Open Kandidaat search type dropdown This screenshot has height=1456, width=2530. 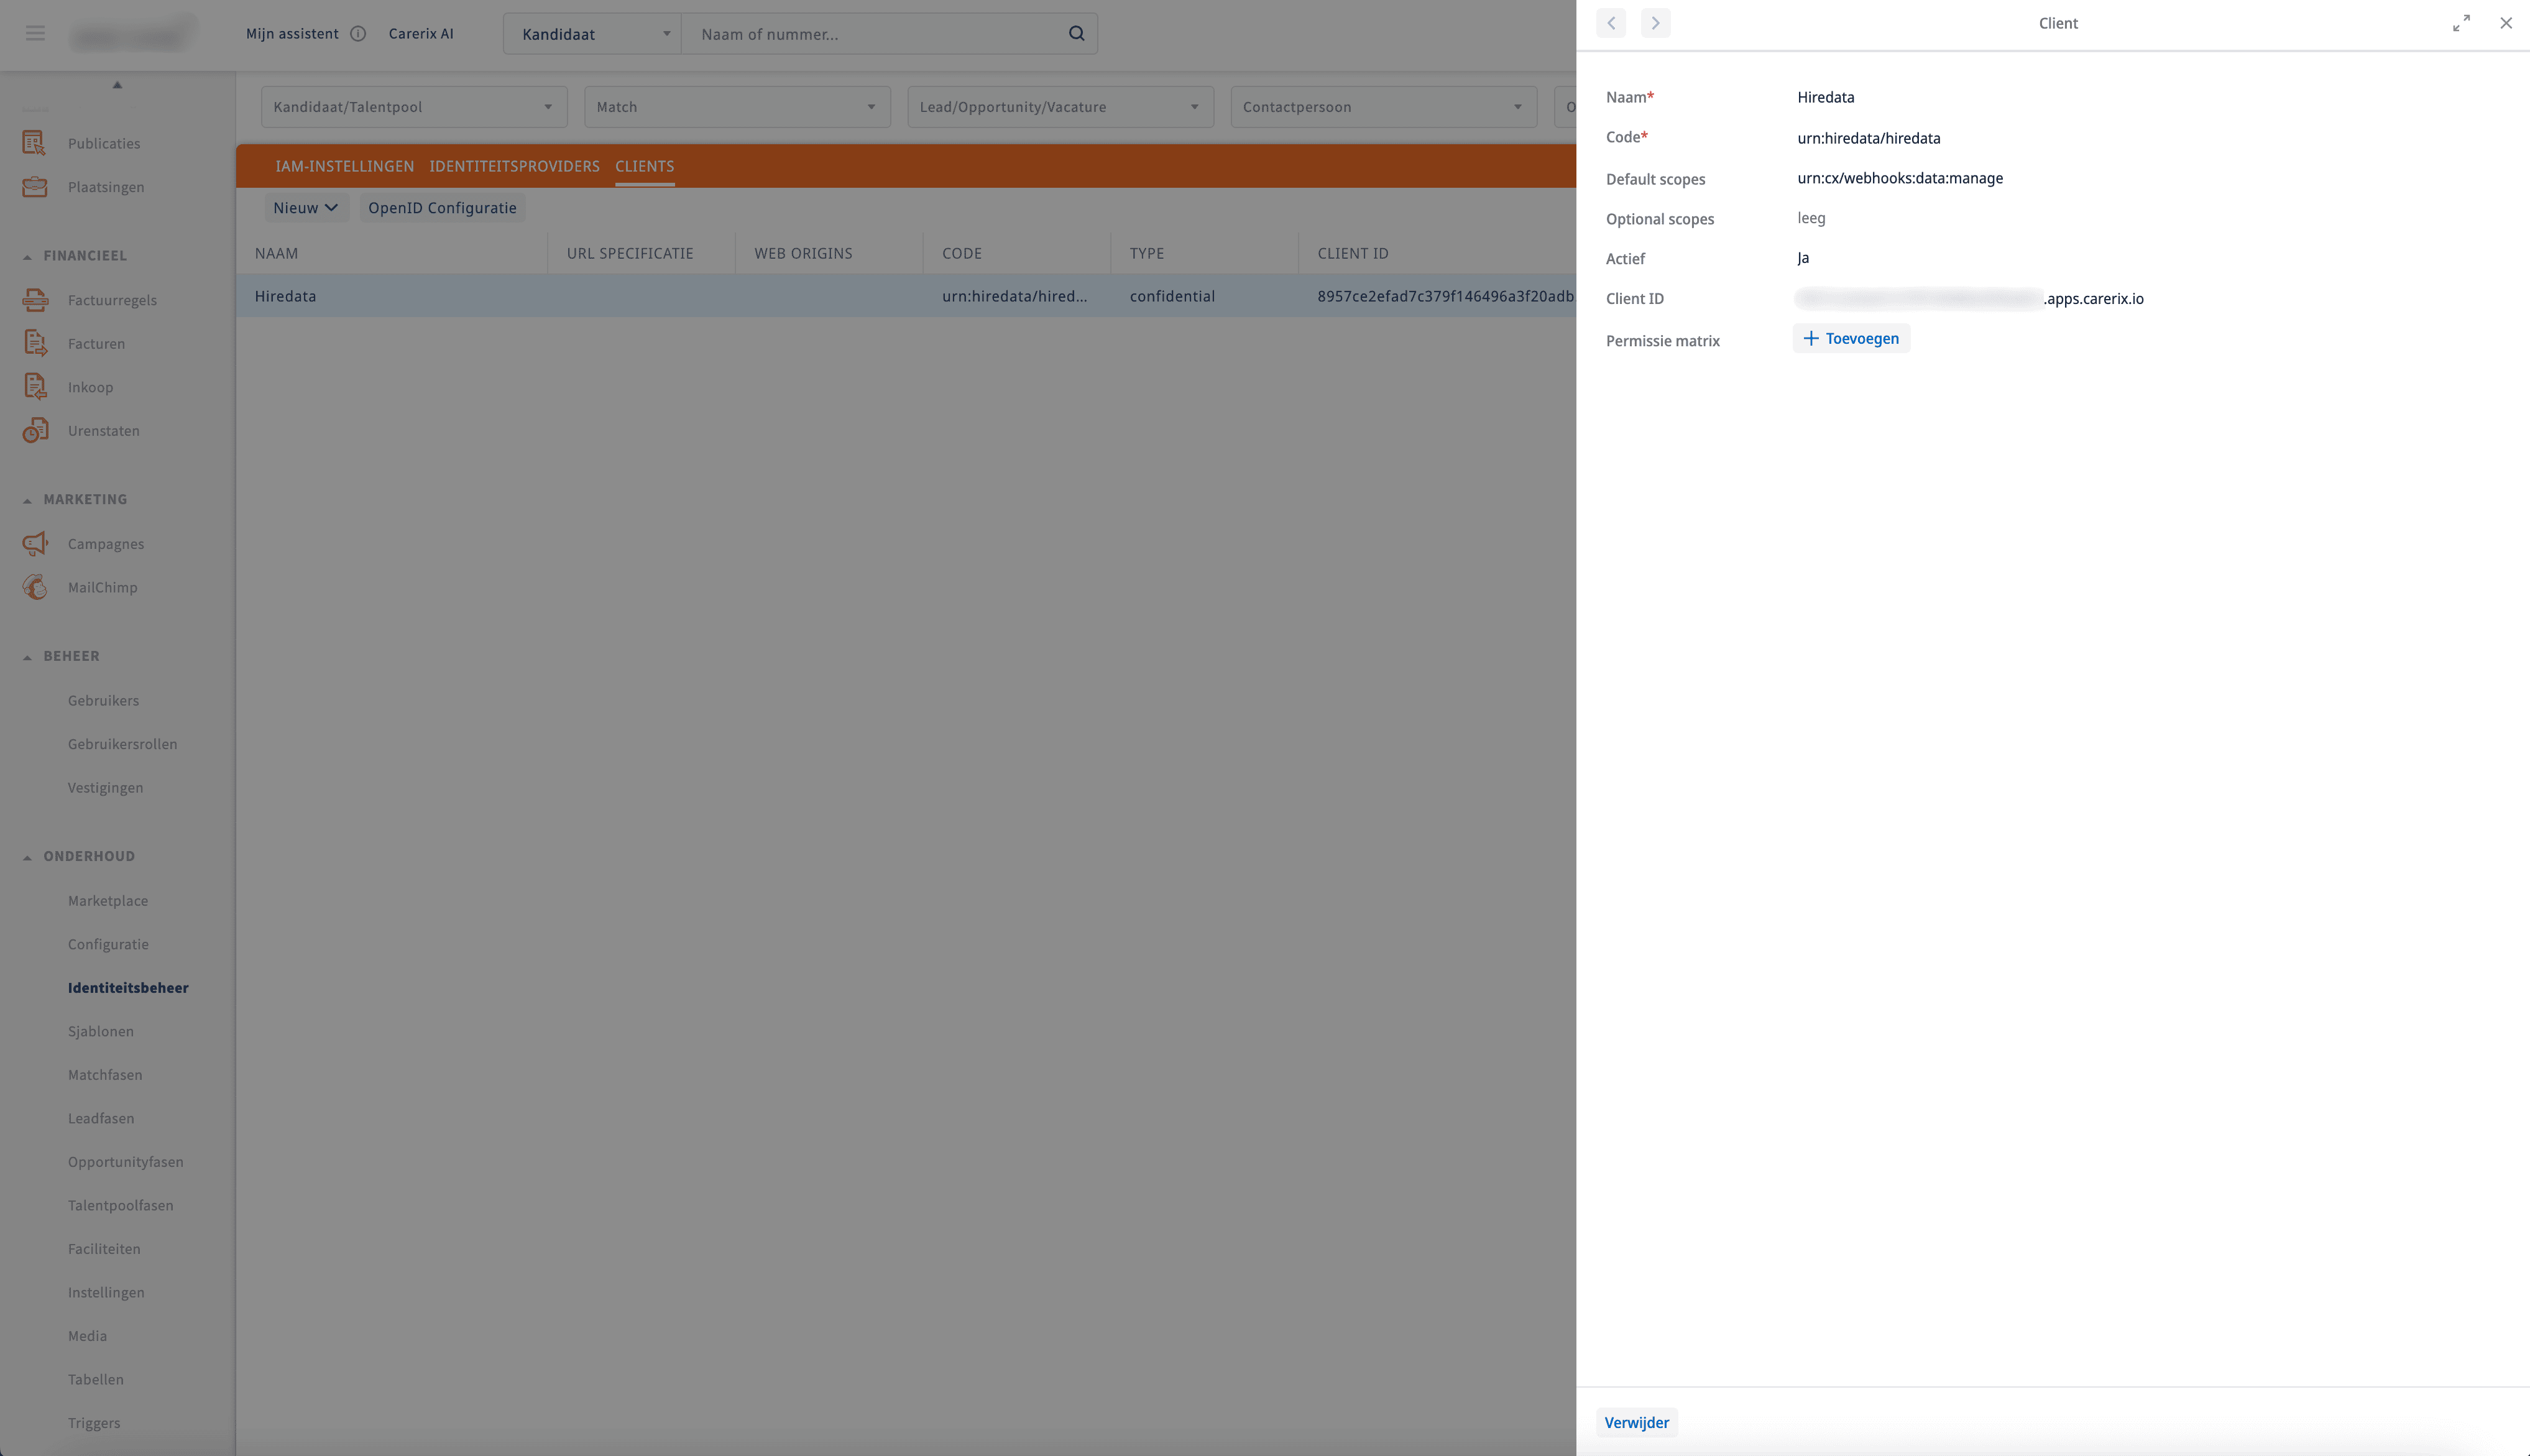pyautogui.click(x=592, y=33)
